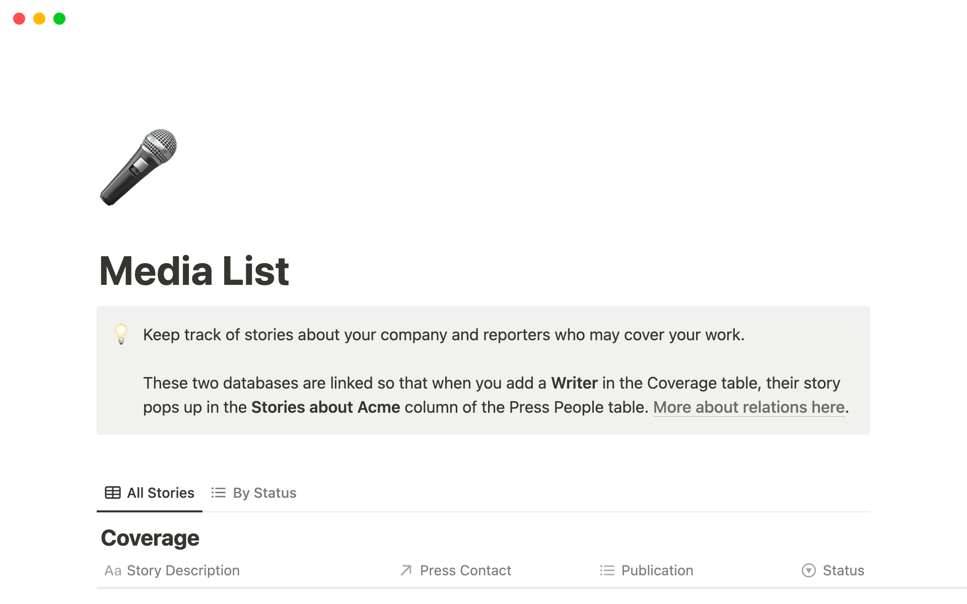Click the list icon beside By Status

(218, 492)
